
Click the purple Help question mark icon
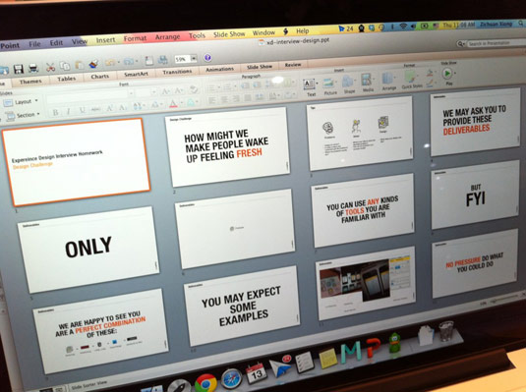[207, 57]
